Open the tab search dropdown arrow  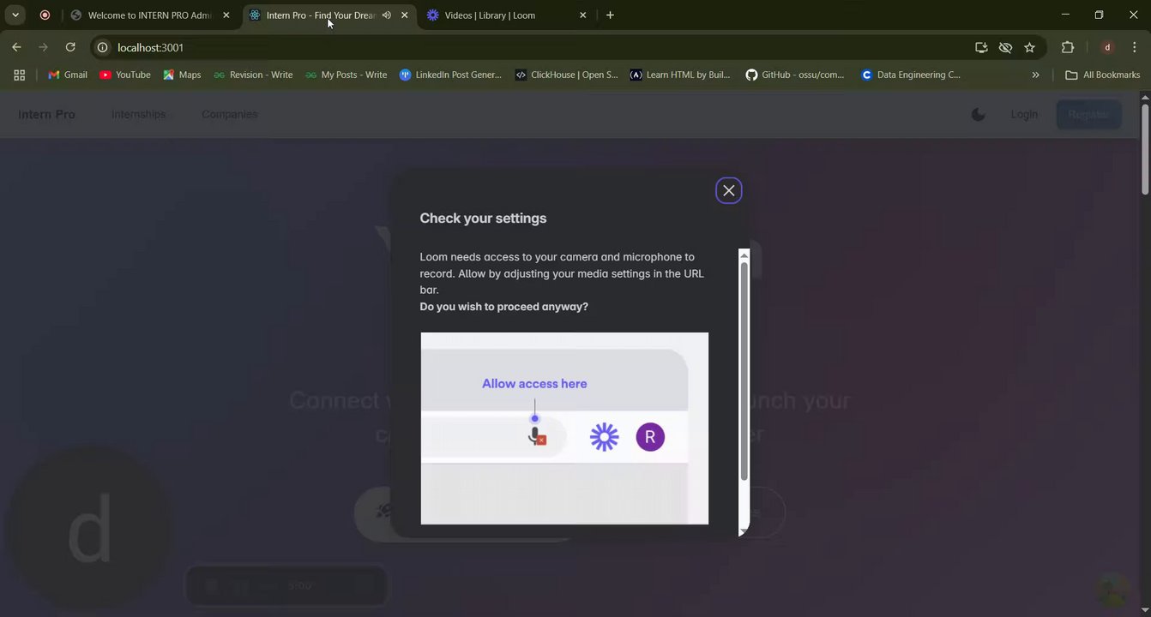[15, 15]
